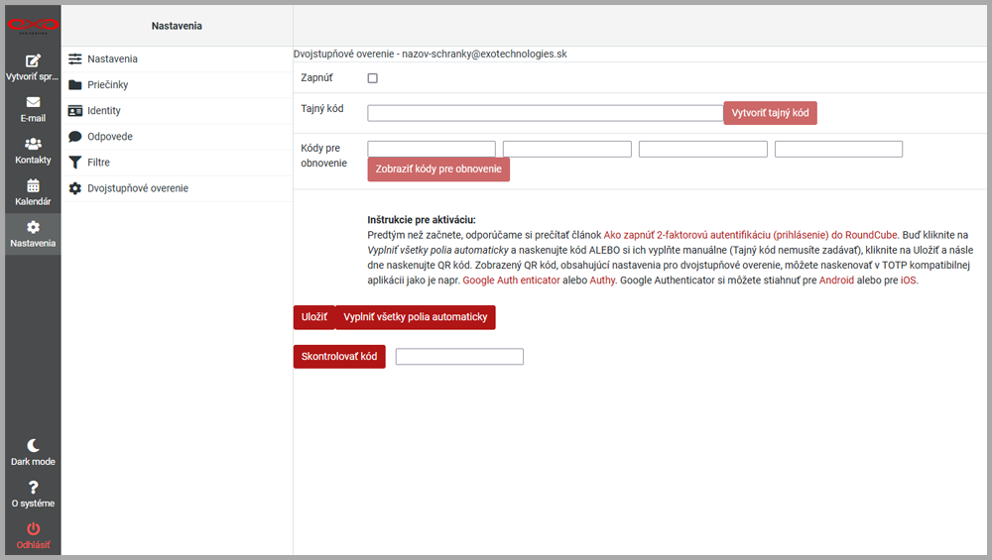This screenshot has height=560, width=992.
Task: Select the Nastavenia gear icon in sidebar
Action: pyautogui.click(x=33, y=227)
